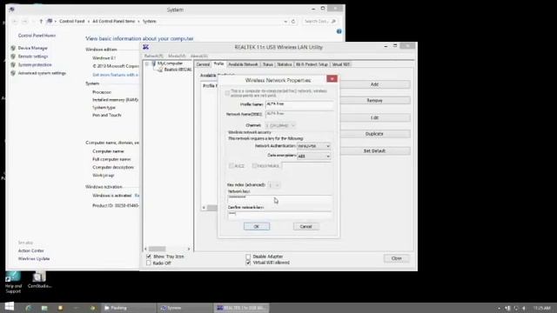Click the Back arrow in the System window
This screenshot has height=313, width=557.
pos(15,21)
